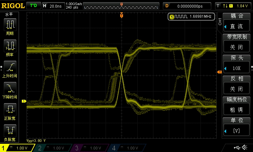Click the 水平 horizontal menu label
The image size is (253, 152).
(x=9, y=15)
